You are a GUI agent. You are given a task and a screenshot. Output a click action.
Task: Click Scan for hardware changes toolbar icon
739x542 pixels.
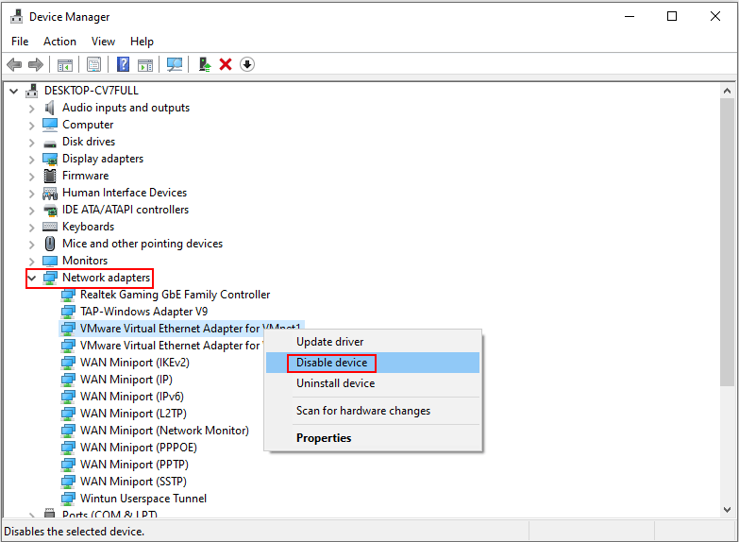point(175,64)
